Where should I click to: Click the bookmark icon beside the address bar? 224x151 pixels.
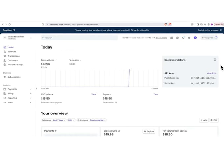pyautogui.click(x=43, y=24)
